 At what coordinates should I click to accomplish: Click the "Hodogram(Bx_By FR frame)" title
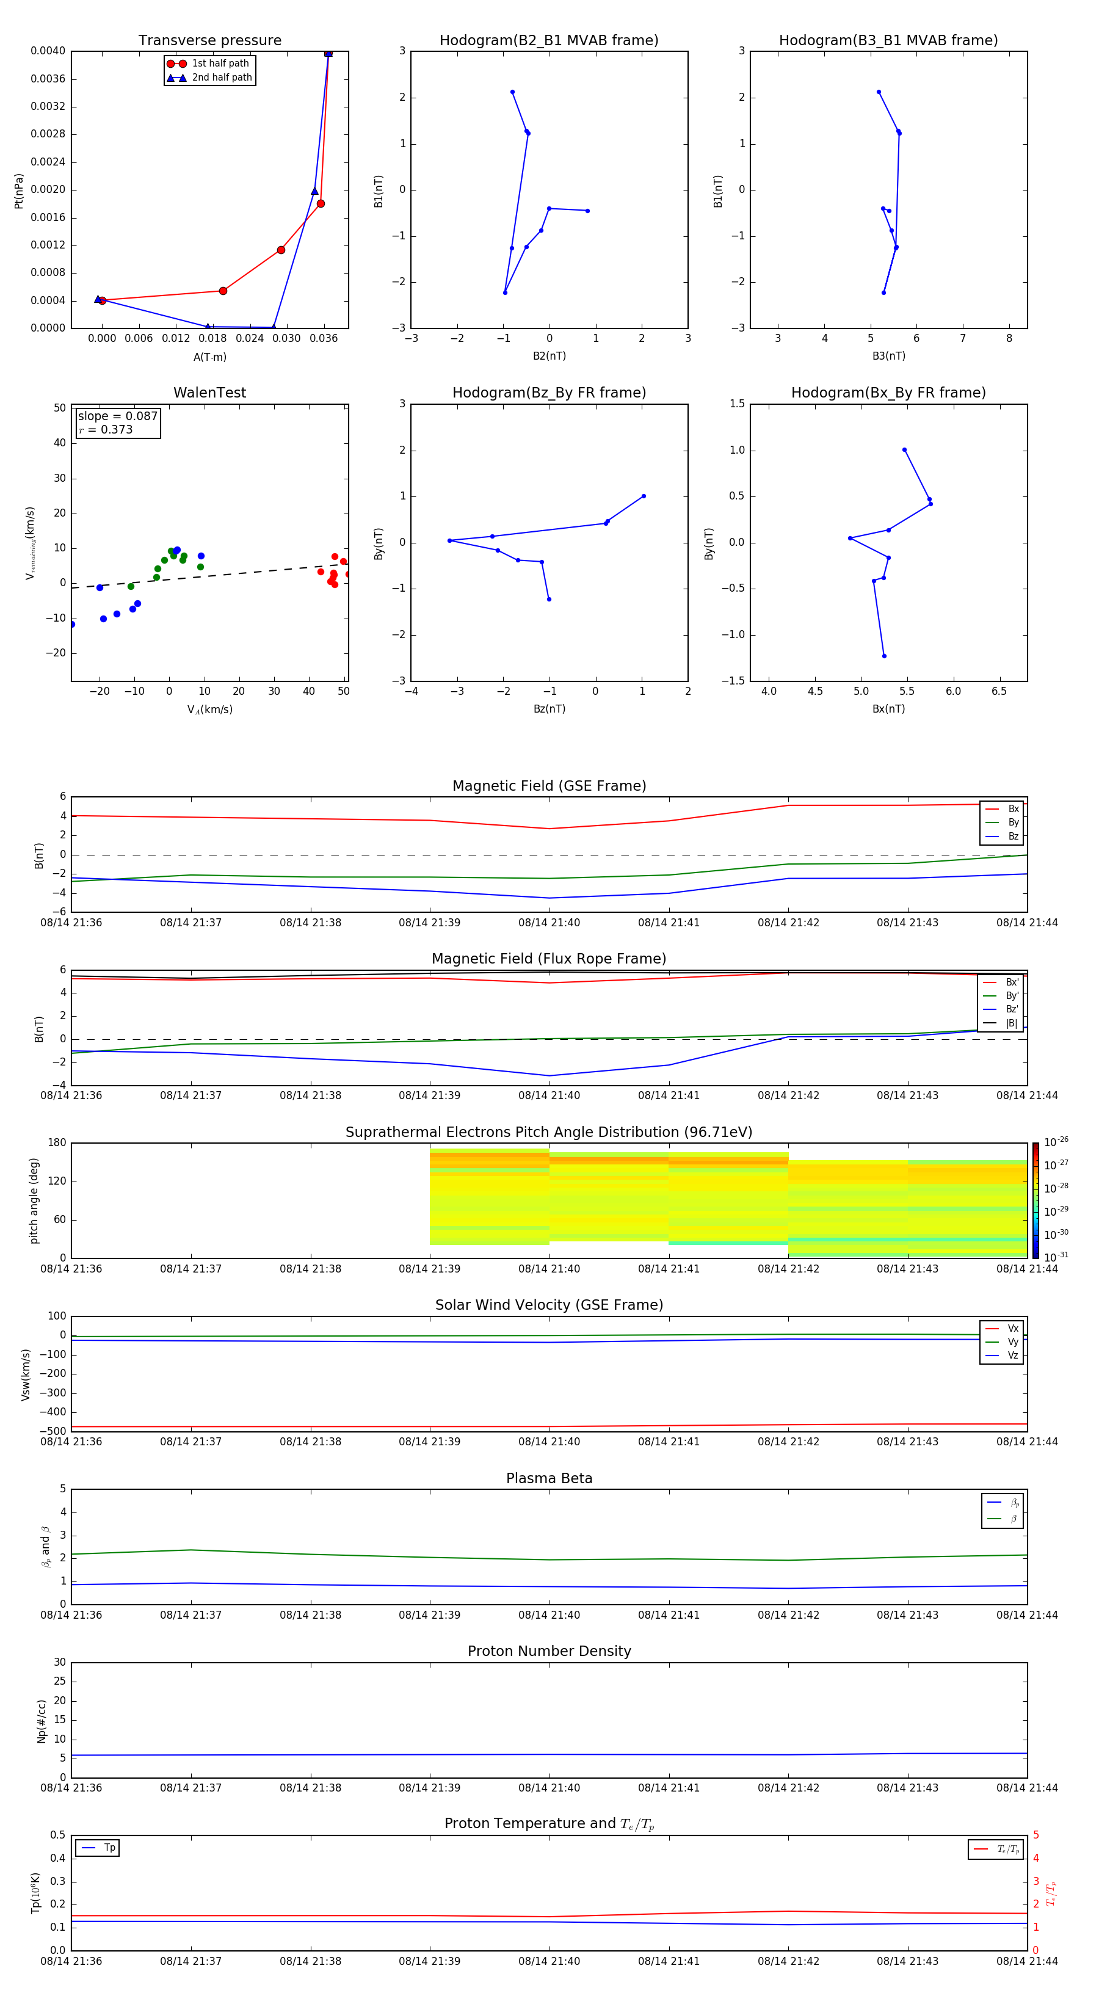(x=888, y=393)
